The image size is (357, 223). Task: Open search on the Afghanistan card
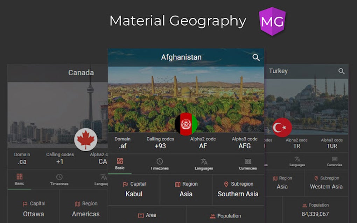(x=255, y=57)
